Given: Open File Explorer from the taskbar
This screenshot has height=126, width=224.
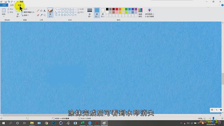Looking at the screenshot, I should [32, 123].
